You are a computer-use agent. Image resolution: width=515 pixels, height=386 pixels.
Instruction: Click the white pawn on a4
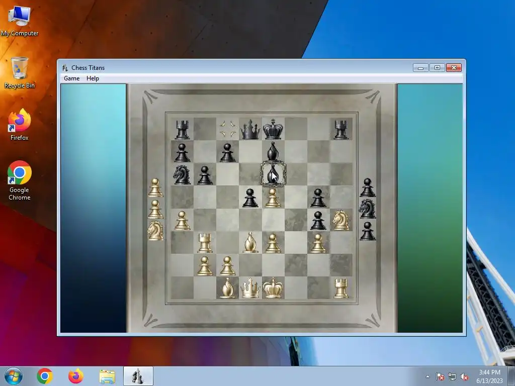point(182,220)
